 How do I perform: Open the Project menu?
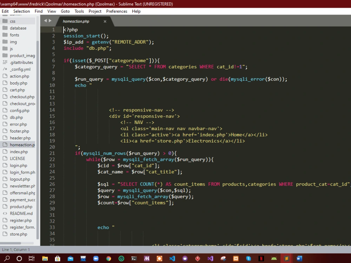[95, 11]
